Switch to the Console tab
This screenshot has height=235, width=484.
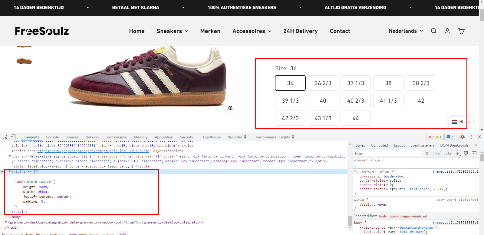52,137
